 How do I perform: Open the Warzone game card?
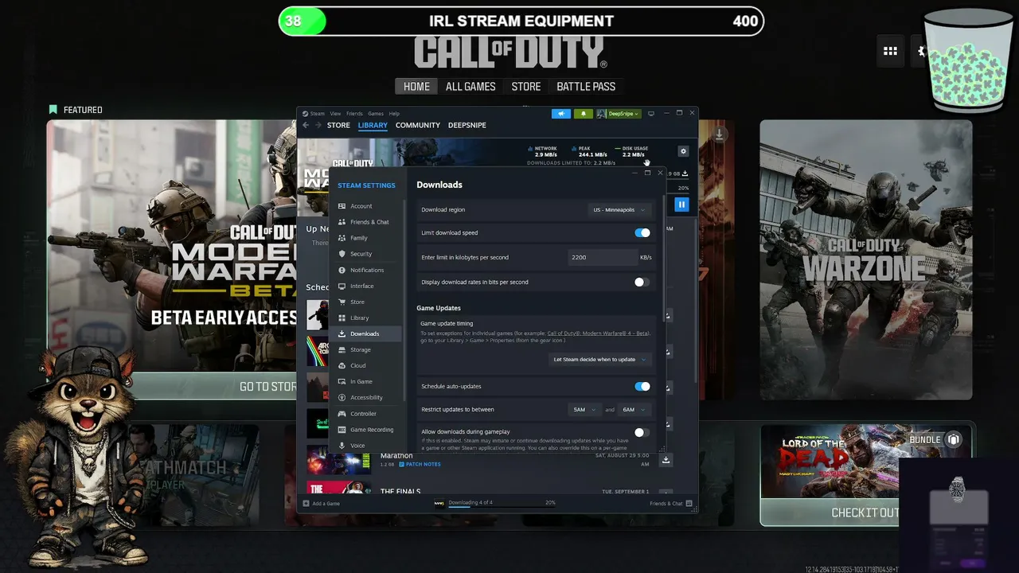pos(865,259)
